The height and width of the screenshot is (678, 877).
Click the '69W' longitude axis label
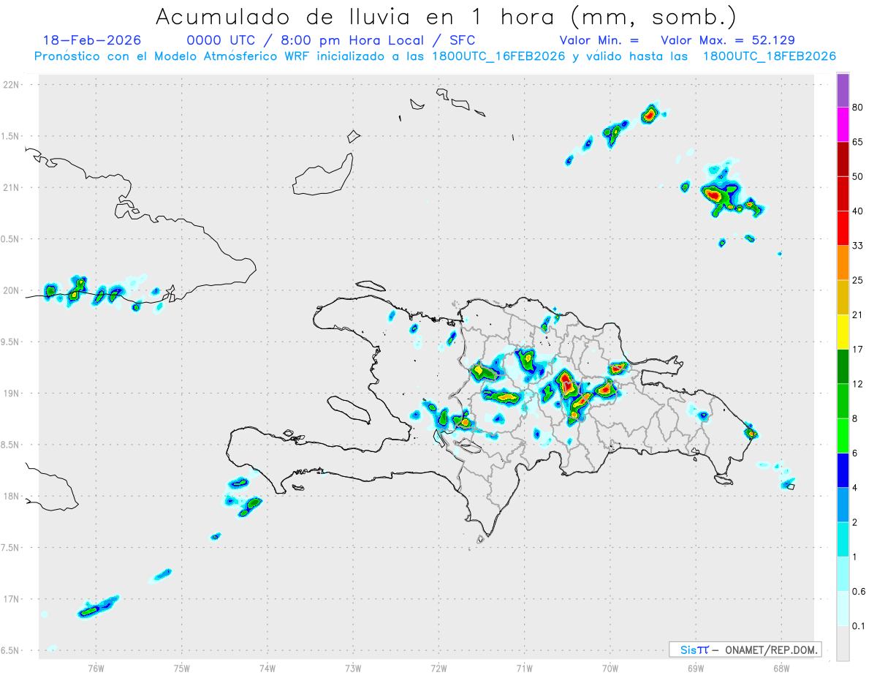tap(696, 668)
